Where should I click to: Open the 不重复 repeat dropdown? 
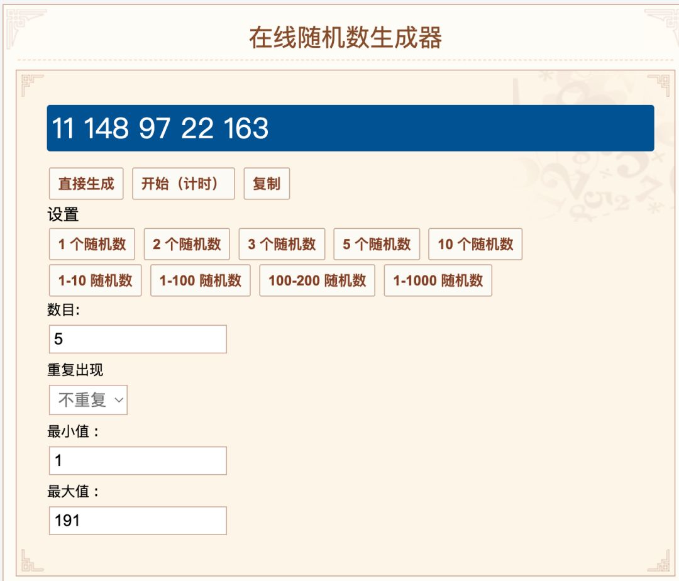pyautogui.click(x=89, y=400)
